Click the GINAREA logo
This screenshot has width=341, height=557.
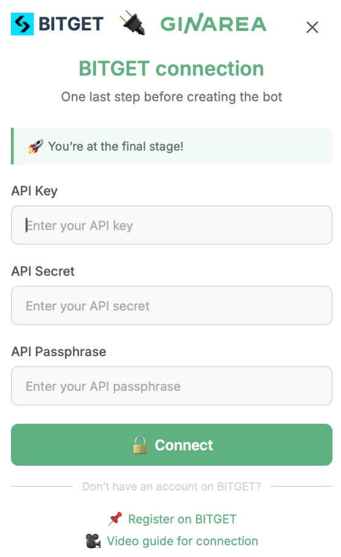click(213, 24)
